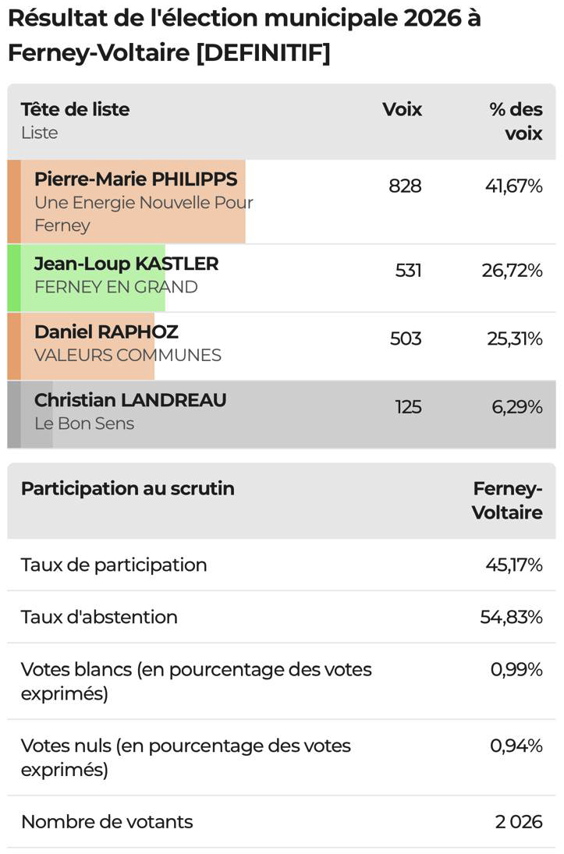Click the orange color strip beside Pierre-Marie PHILIPPS
Image resolution: width=564 pixels, height=854 pixels.
[x=14, y=201]
